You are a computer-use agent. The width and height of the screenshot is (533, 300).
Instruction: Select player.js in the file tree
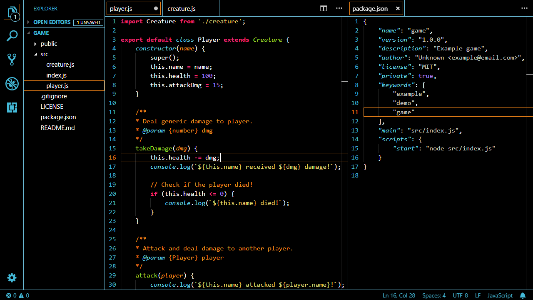64,85
